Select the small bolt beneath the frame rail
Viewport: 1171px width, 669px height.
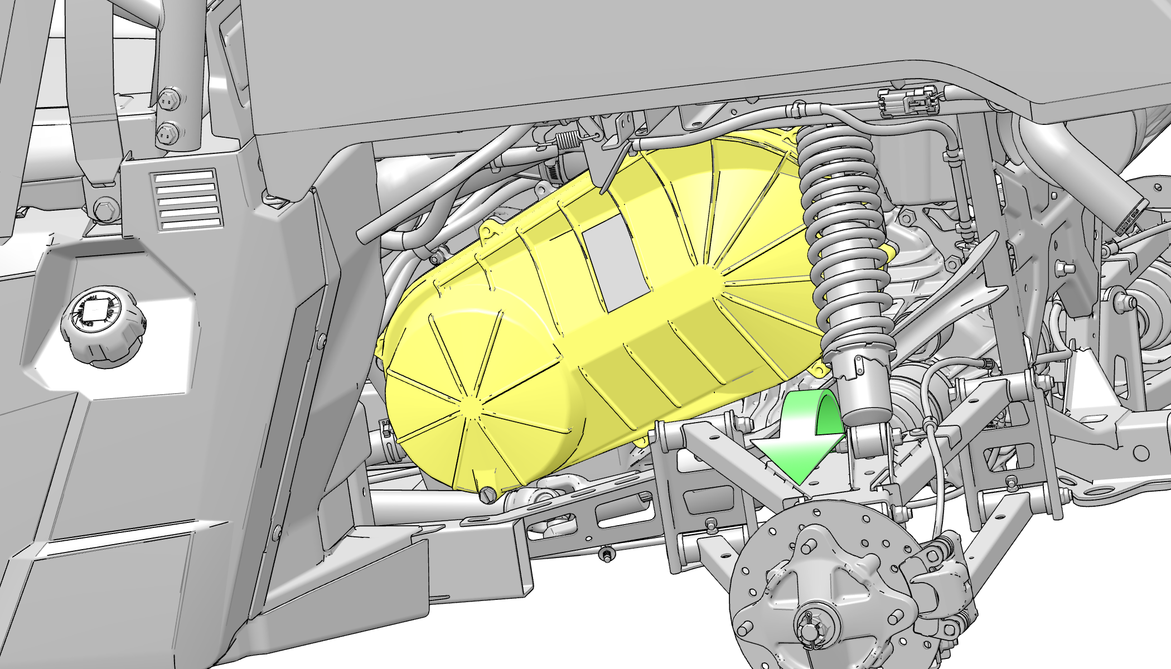[x=606, y=555]
